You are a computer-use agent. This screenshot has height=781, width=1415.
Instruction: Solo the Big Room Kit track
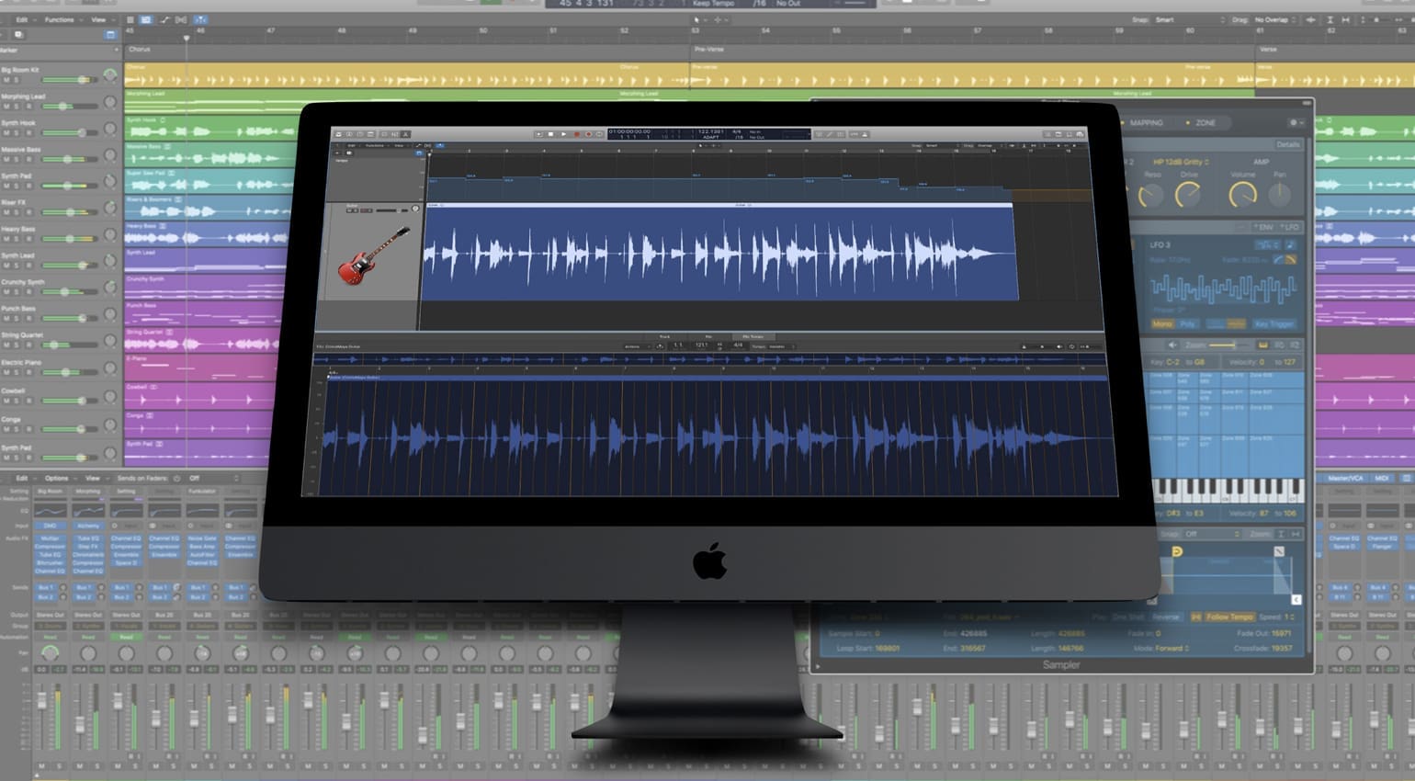(x=17, y=80)
